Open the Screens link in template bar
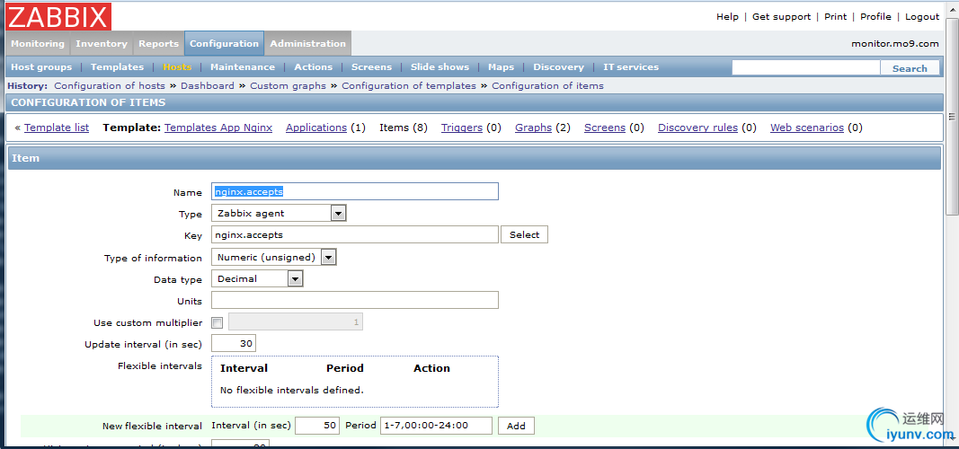This screenshot has width=959, height=449. click(604, 128)
